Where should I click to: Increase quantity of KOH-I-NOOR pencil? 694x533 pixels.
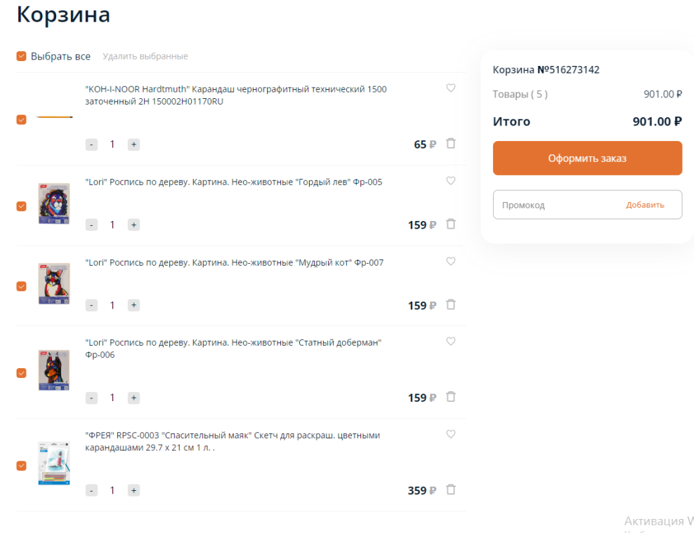click(x=133, y=144)
